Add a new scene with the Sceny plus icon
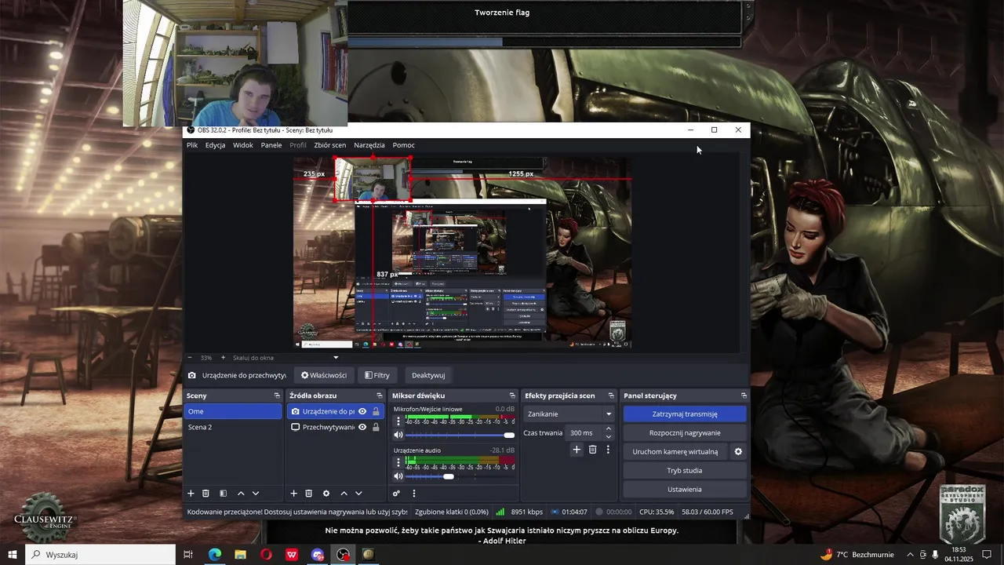The image size is (1004, 565). [x=191, y=494]
